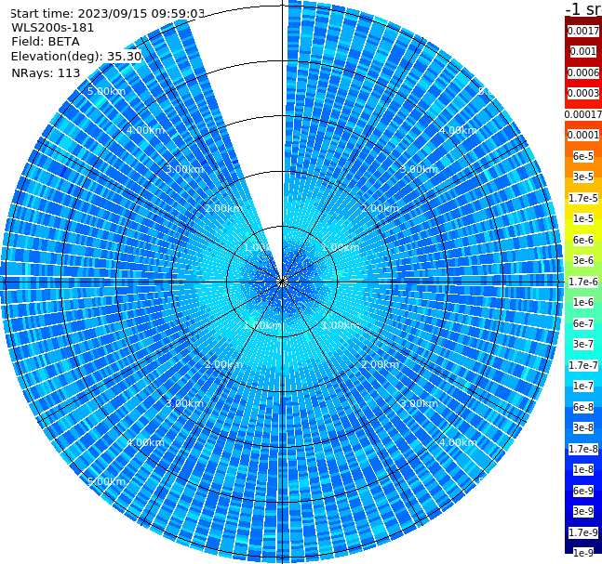The image size is (602, 564).
Task: Click the 1.7e-5 colorbar label
Action: tap(583, 198)
